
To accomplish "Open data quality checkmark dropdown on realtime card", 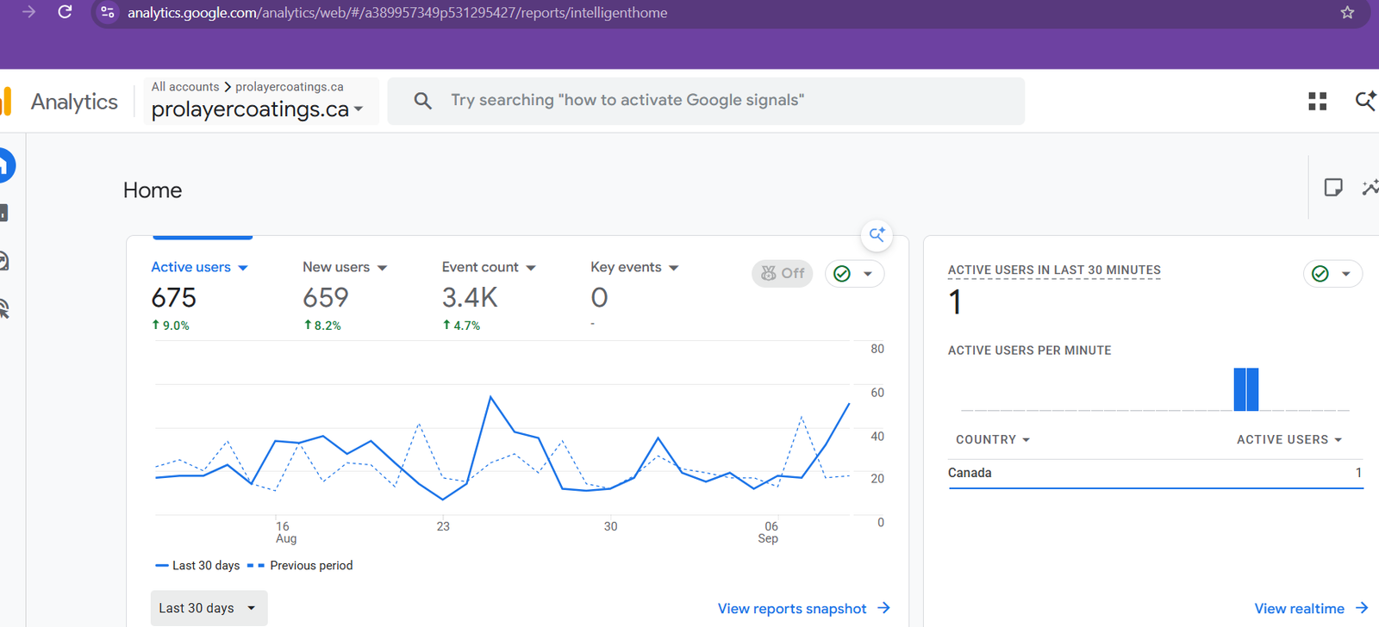I will click(x=1332, y=274).
